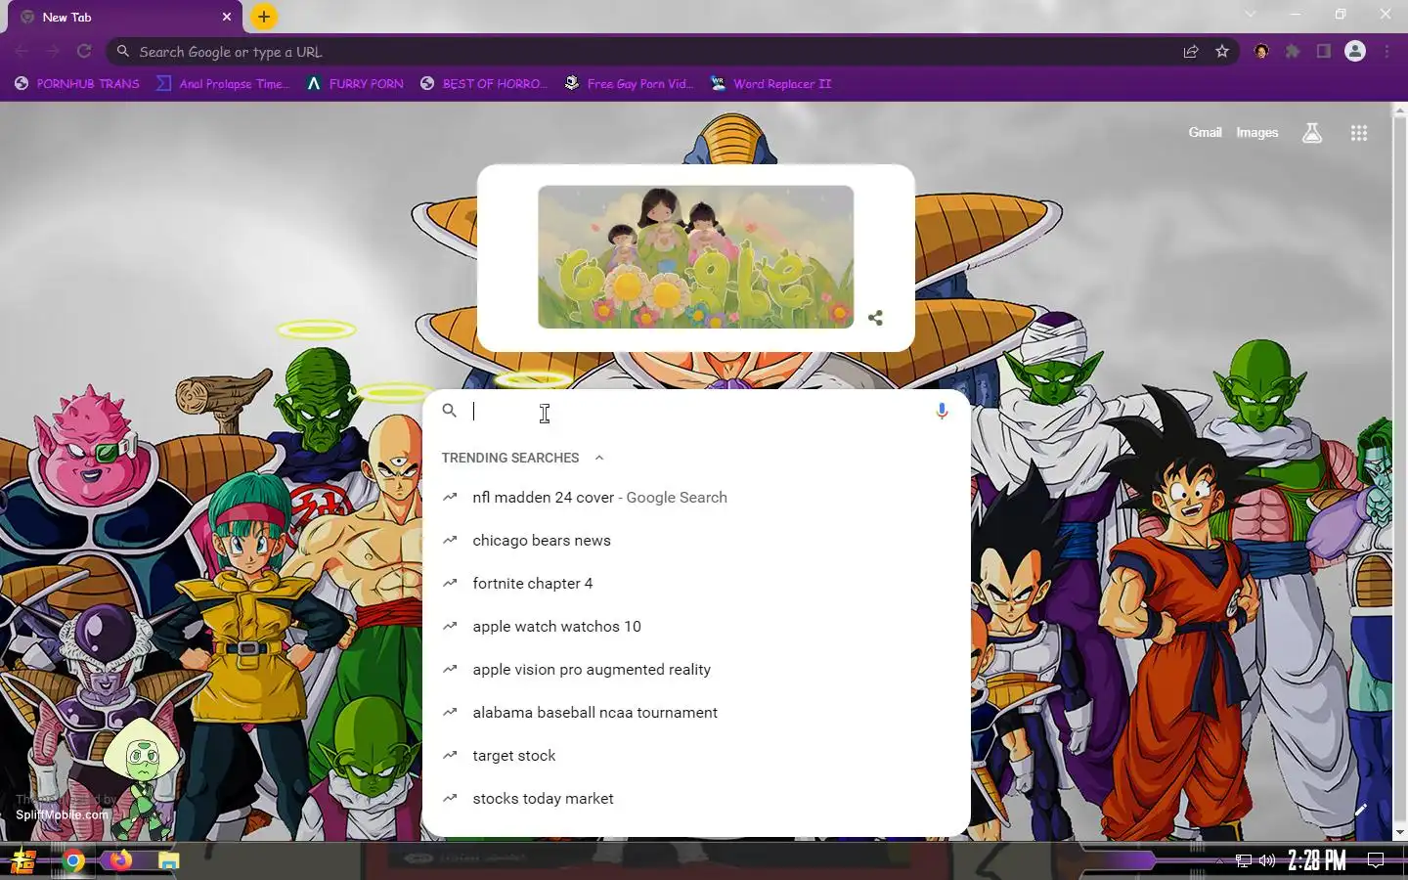Open the Start menu icon on the taskbar
Image resolution: width=1408 pixels, height=880 pixels.
23,861
